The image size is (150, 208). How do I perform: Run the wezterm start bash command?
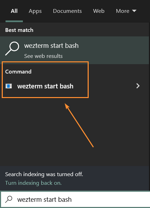coord(75,86)
